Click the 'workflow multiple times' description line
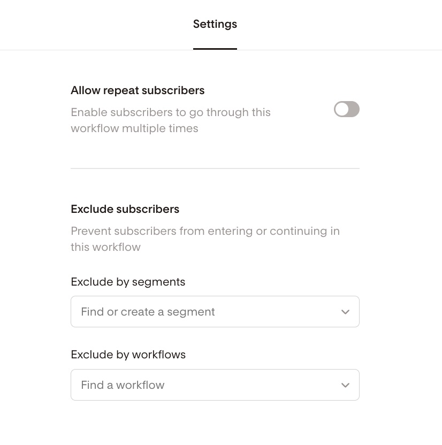 tap(134, 128)
